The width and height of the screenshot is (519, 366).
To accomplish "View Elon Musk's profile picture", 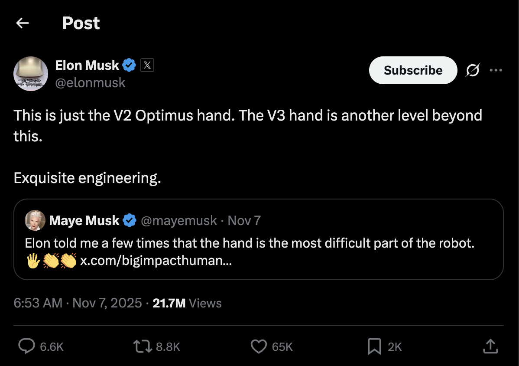I will [x=30, y=74].
